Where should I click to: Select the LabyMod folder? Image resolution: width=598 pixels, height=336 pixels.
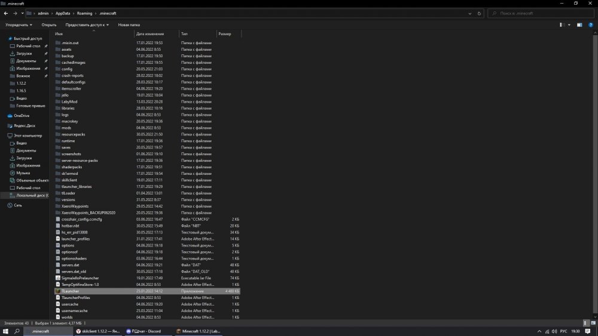(x=69, y=101)
